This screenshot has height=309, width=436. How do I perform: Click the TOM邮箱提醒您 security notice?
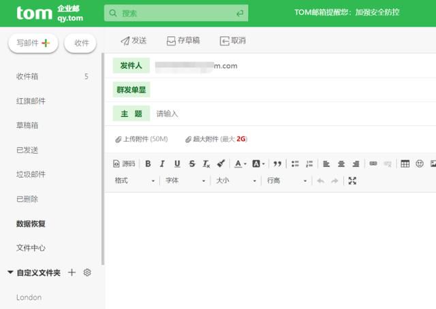pos(347,12)
